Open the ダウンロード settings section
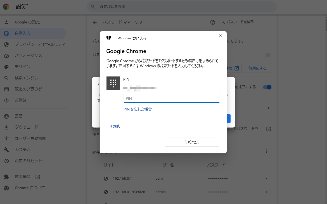The width and height of the screenshot is (327, 204). (33, 128)
